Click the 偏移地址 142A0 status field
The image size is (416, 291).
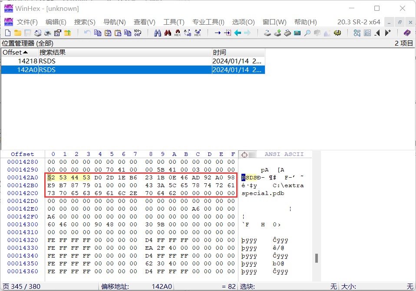pyautogui.click(x=137, y=287)
